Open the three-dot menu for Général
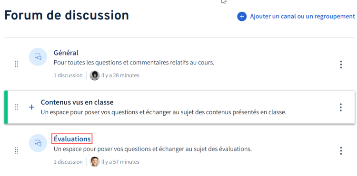The image size is (357, 176). point(341,65)
